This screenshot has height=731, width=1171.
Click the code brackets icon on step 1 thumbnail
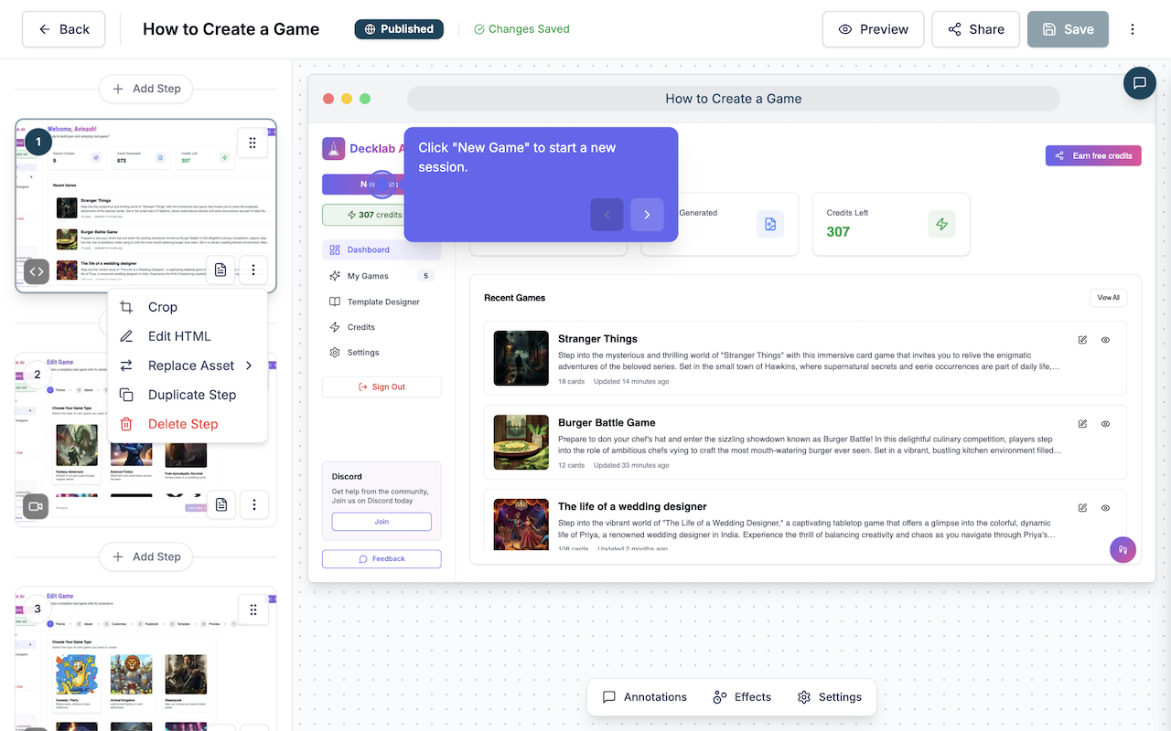click(35, 270)
